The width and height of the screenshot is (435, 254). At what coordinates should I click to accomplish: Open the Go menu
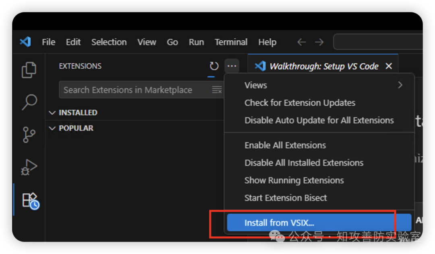[172, 42]
